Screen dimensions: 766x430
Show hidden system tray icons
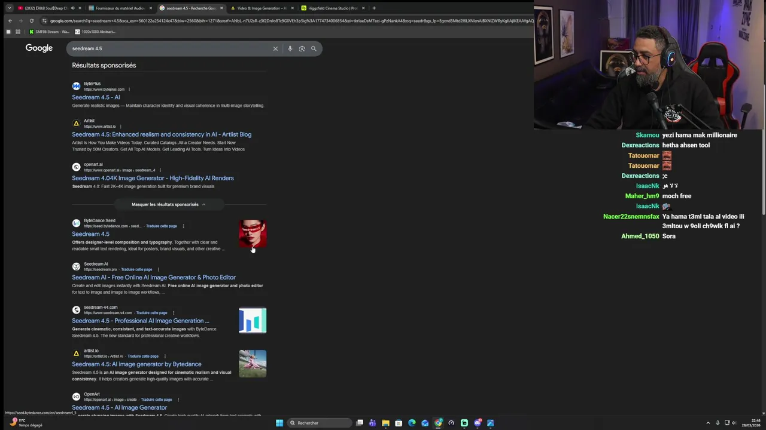point(708,423)
